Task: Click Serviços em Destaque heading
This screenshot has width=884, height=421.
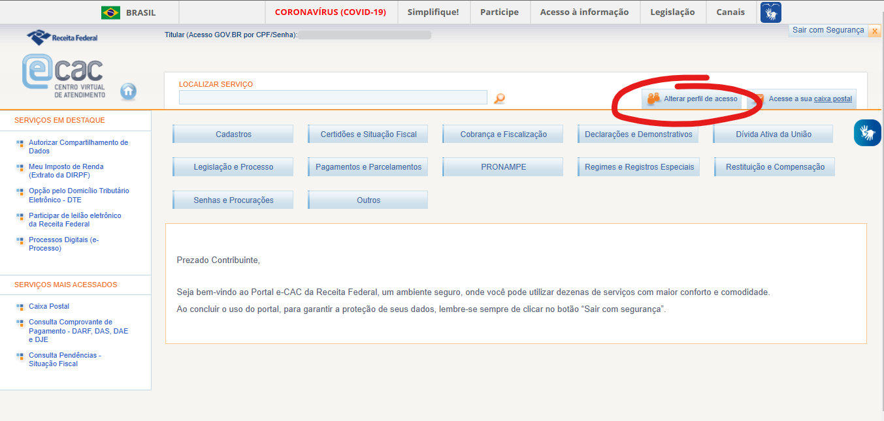Action: click(59, 120)
